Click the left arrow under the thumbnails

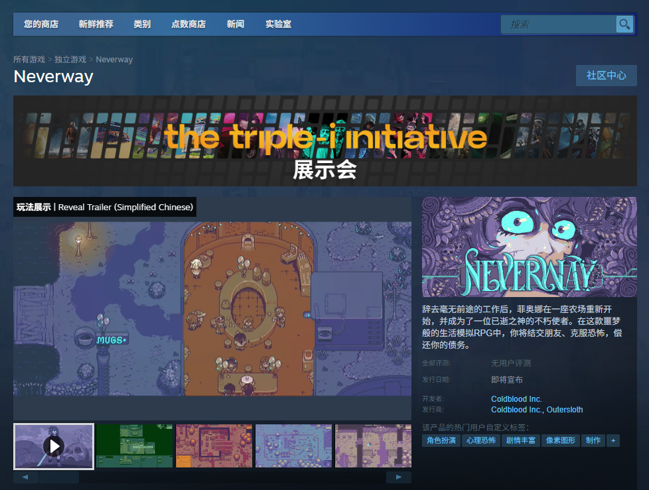pyautogui.click(x=25, y=477)
